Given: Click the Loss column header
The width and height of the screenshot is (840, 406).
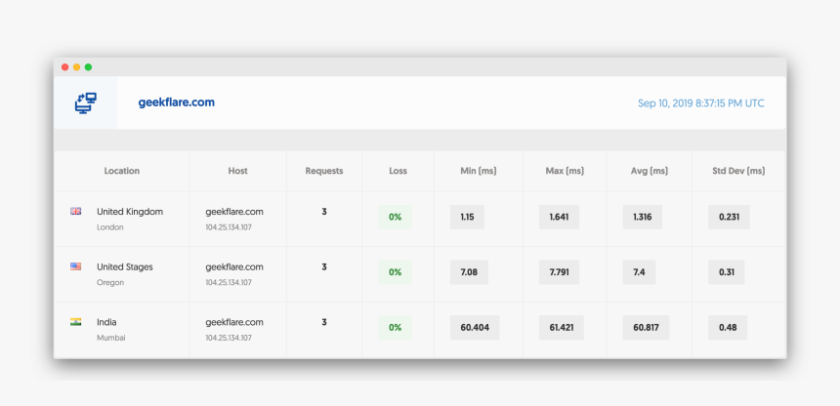Looking at the screenshot, I should (x=398, y=171).
